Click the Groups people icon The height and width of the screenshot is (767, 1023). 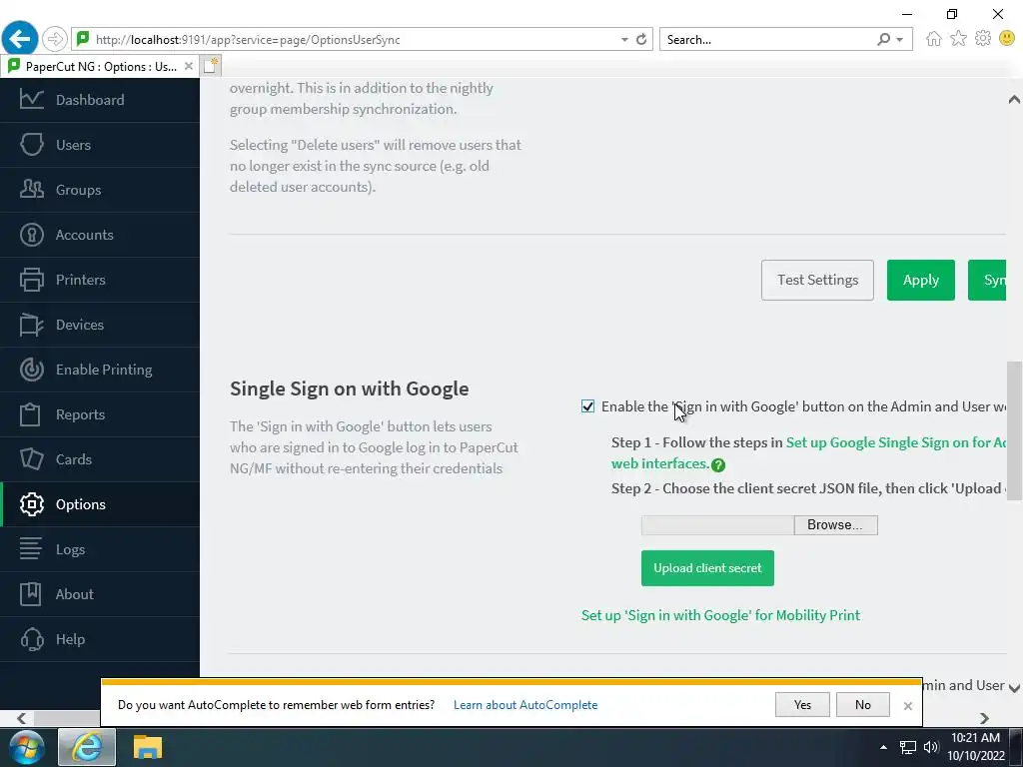(31, 190)
